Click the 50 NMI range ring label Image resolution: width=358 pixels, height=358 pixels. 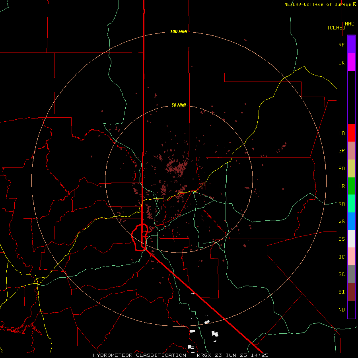tap(179, 105)
